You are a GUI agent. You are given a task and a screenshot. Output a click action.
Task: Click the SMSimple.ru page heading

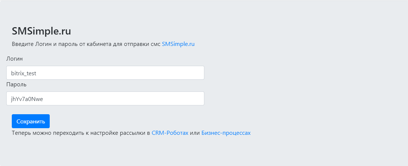coord(41,31)
